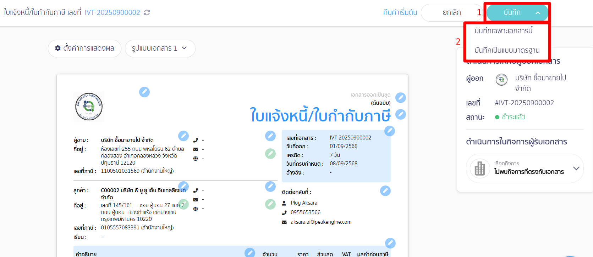Click the มูลค่าก่อนภาษี column header
This screenshot has height=257, width=593.
tap(373, 254)
